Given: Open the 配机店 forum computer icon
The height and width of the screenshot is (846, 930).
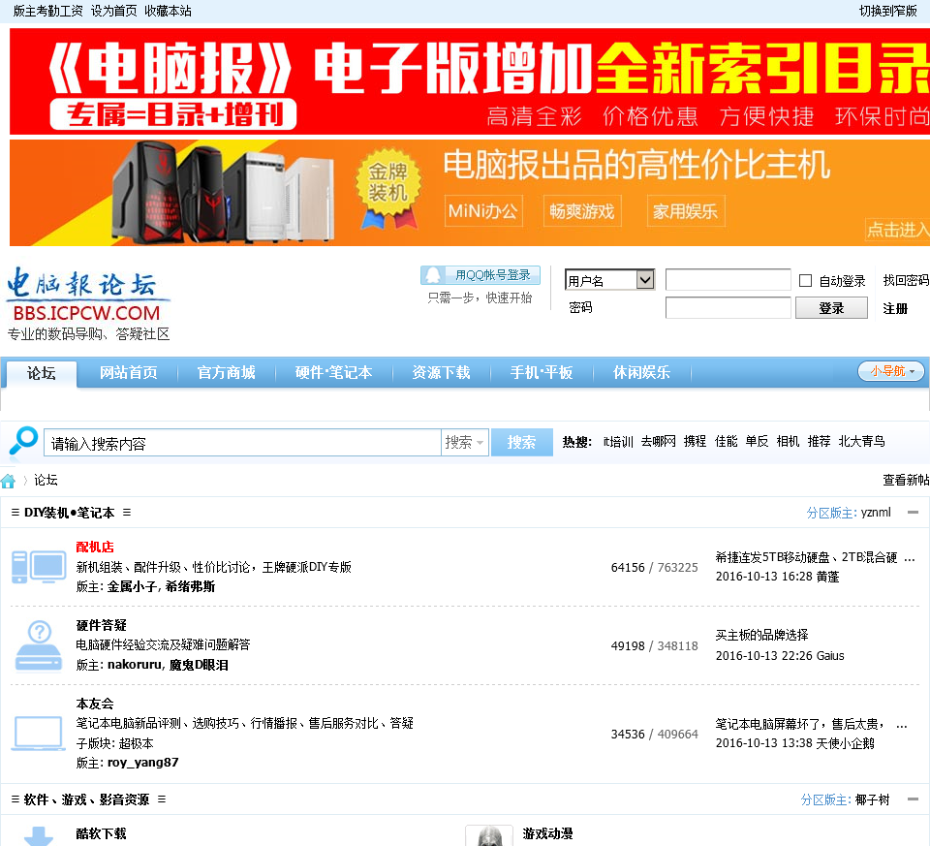Looking at the screenshot, I should 39,567.
